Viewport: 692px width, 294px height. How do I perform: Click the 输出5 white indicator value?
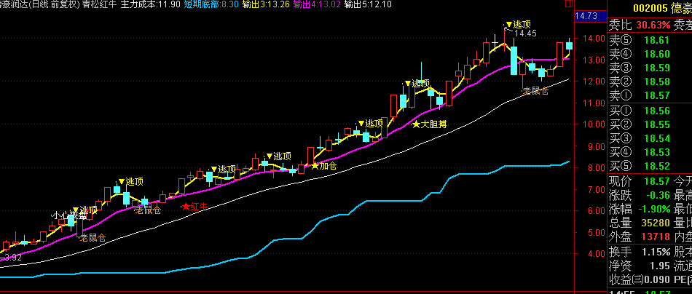click(368, 4)
